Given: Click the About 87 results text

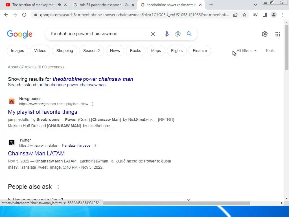Looking at the screenshot, I should [x=36, y=67].
